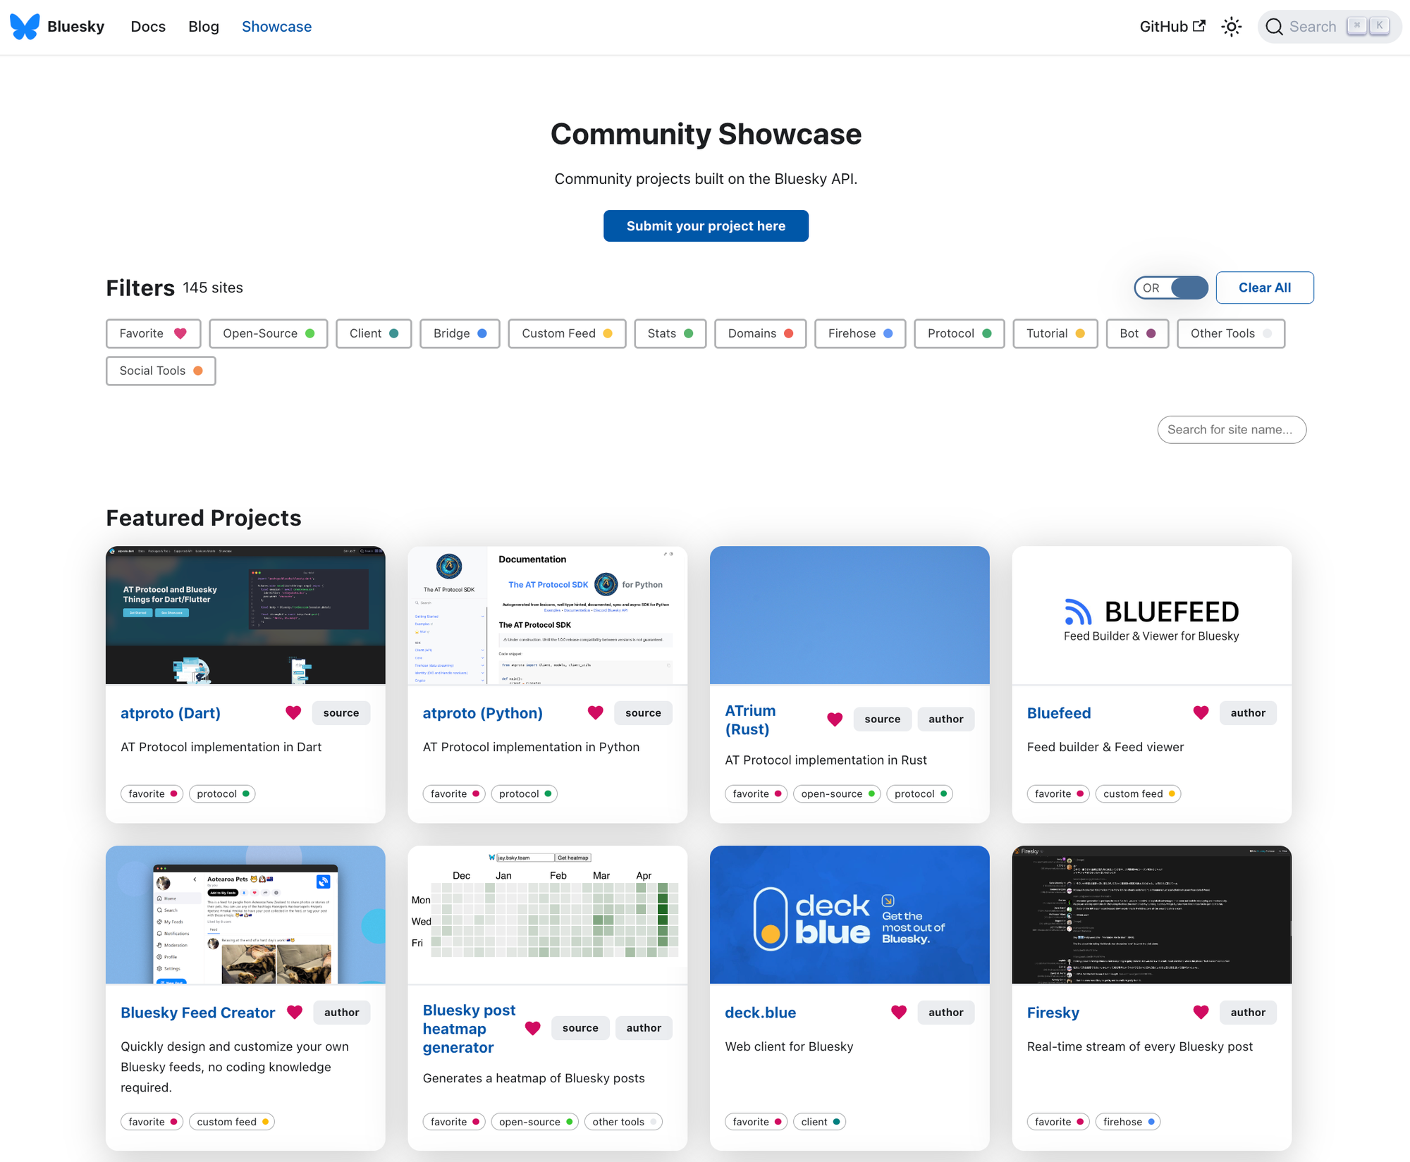Focus the Search for site name field
This screenshot has height=1162, width=1410.
1231,429
